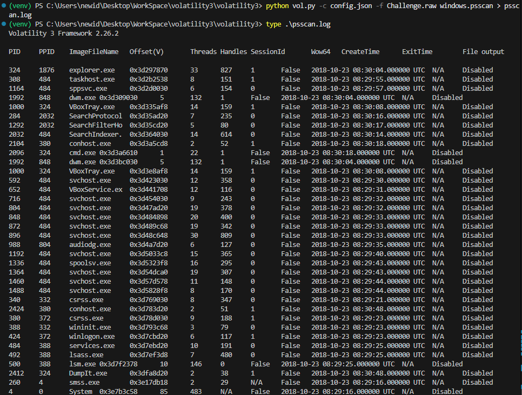Click the process name 'wininit.exe'
522x395 pixels.
coord(90,327)
